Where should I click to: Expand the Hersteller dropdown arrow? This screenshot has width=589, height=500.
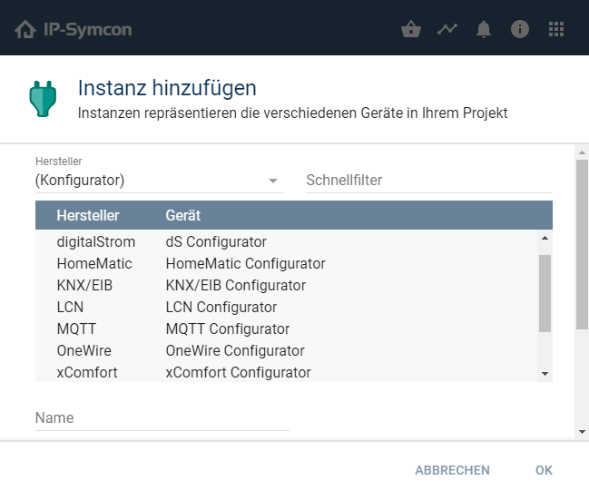click(273, 181)
